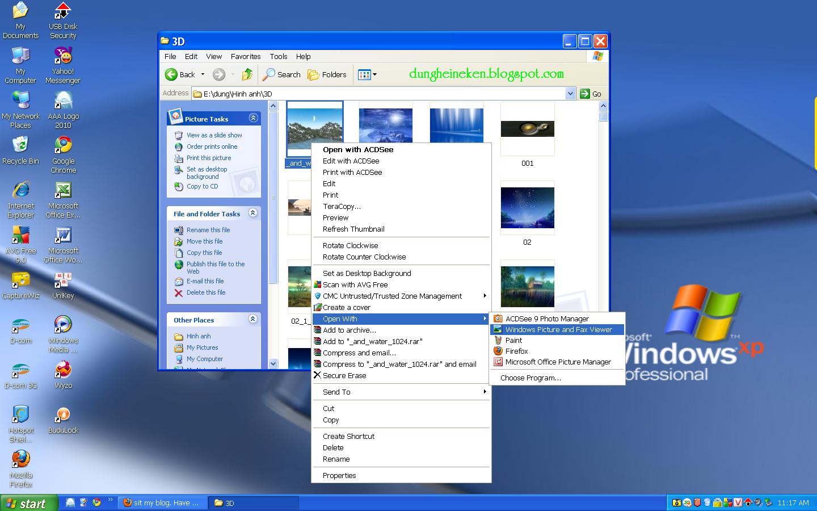This screenshot has height=511, width=817.
Task: Click Choose Program... option
Action: pyautogui.click(x=557, y=378)
